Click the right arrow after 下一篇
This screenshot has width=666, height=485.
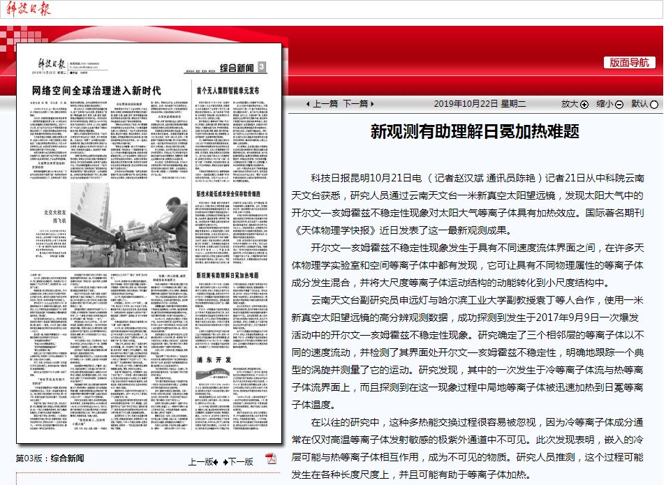click(372, 103)
